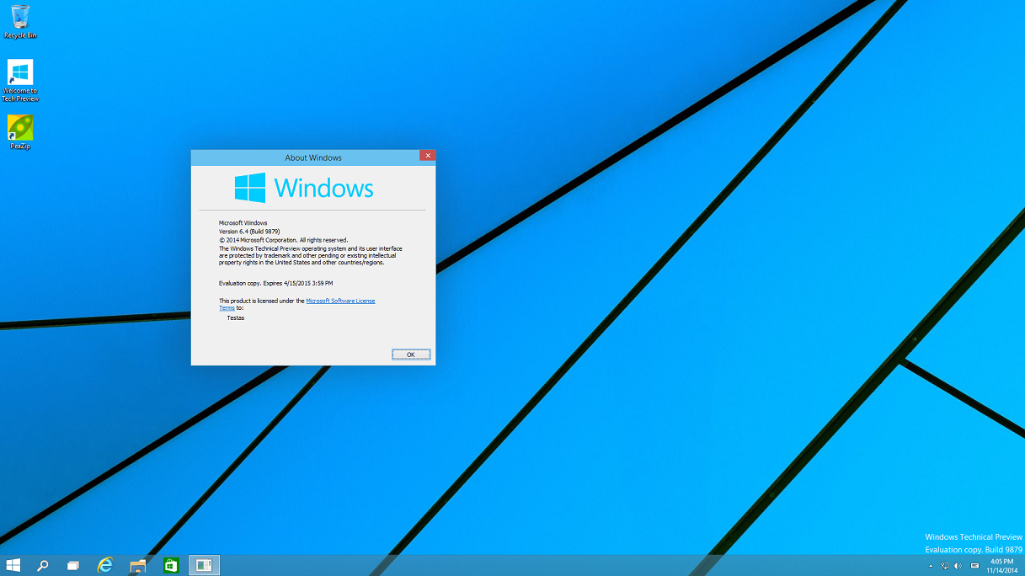Select the About Windows taskbar button
1025x576 pixels.
[x=204, y=565]
